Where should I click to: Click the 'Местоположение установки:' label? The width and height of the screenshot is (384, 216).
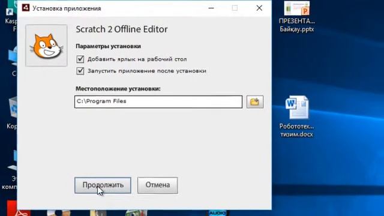click(118, 89)
